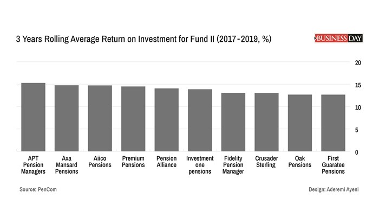Viewport: 379px width, 217px height.
Task: Click the Crusader Sterling label
Action: click(x=266, y=162)
